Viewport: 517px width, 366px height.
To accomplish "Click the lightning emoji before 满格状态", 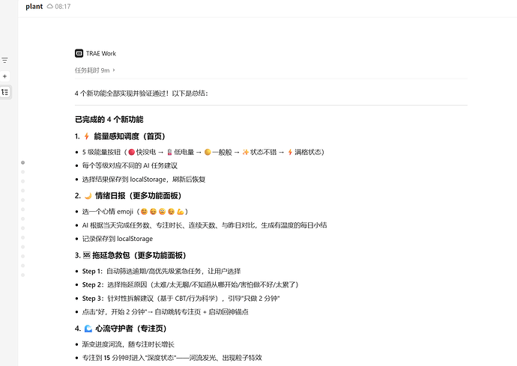I will point(290,152).
